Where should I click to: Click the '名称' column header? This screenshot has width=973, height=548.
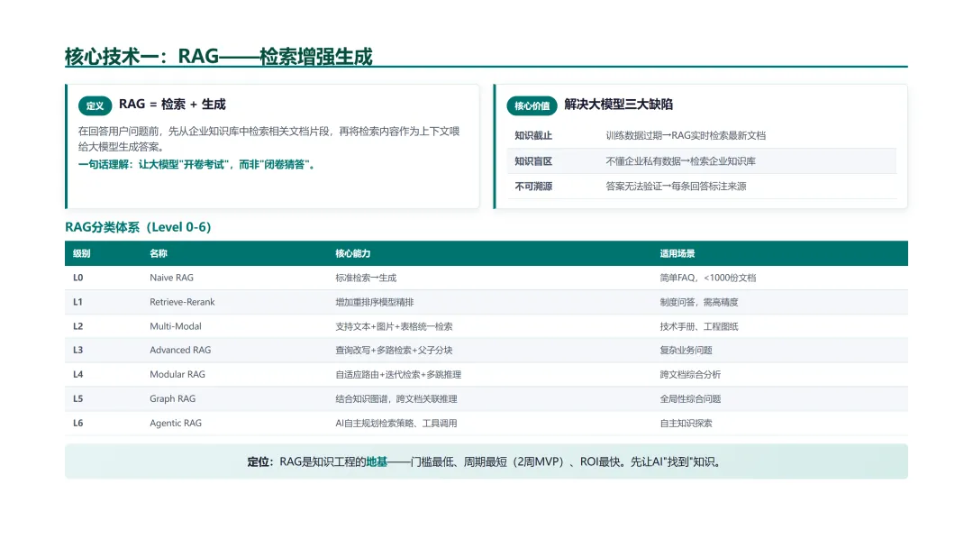[x=159, y=253]
